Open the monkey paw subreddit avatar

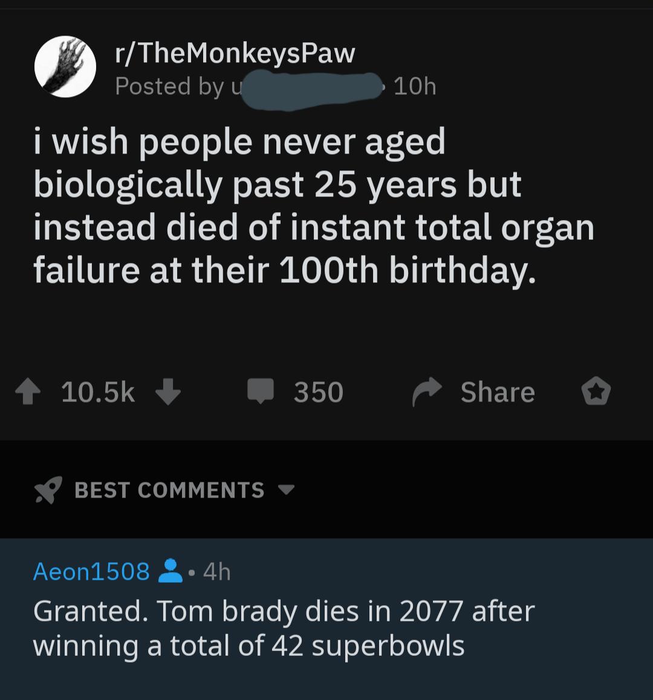tap(65, 67)
